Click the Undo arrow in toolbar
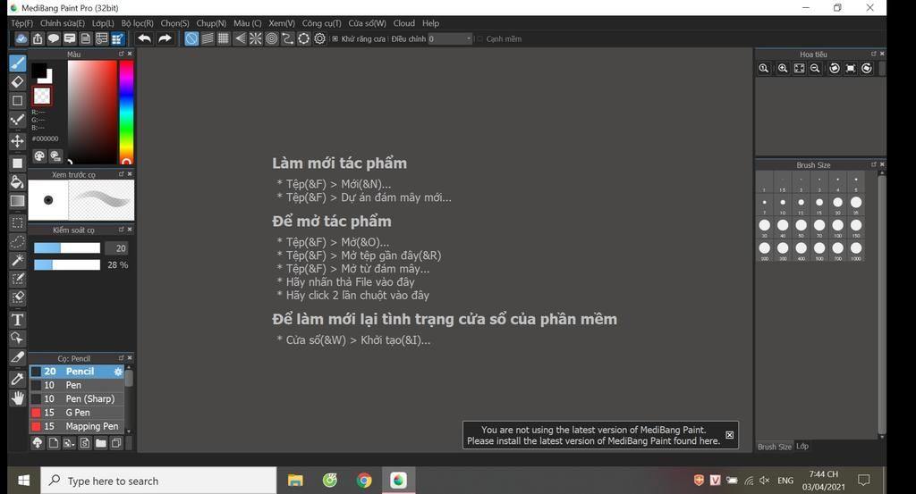Image resolution: width=916 pixels, height=494 pixels. [x=144, y=38]
